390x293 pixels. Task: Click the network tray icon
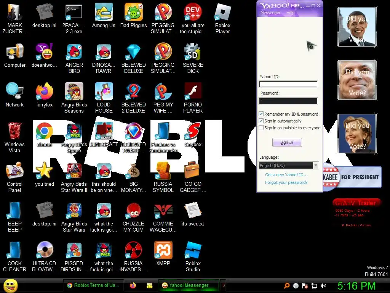tap(314, 286)
